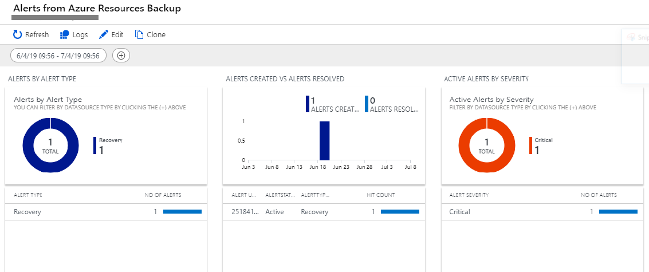Click the Logs label in the toolbar

[x=80, y=35]
